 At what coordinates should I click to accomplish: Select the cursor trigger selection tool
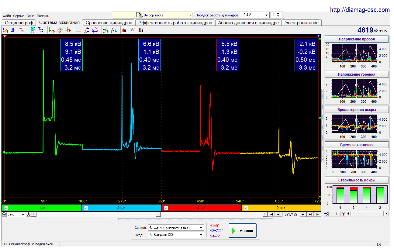pos(5,30)
